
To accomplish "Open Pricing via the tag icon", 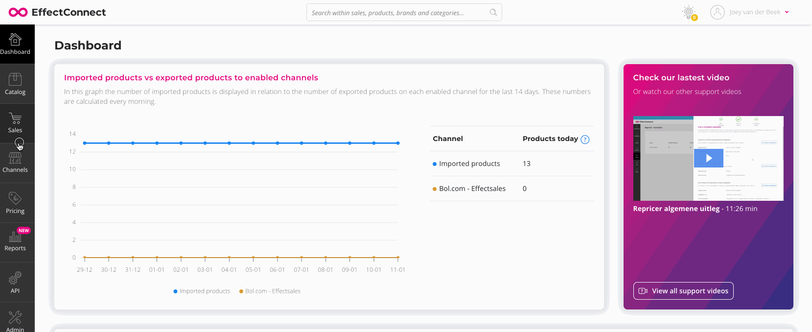I will [15, 198].
